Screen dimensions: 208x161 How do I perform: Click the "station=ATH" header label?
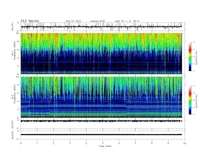point(97,21)
